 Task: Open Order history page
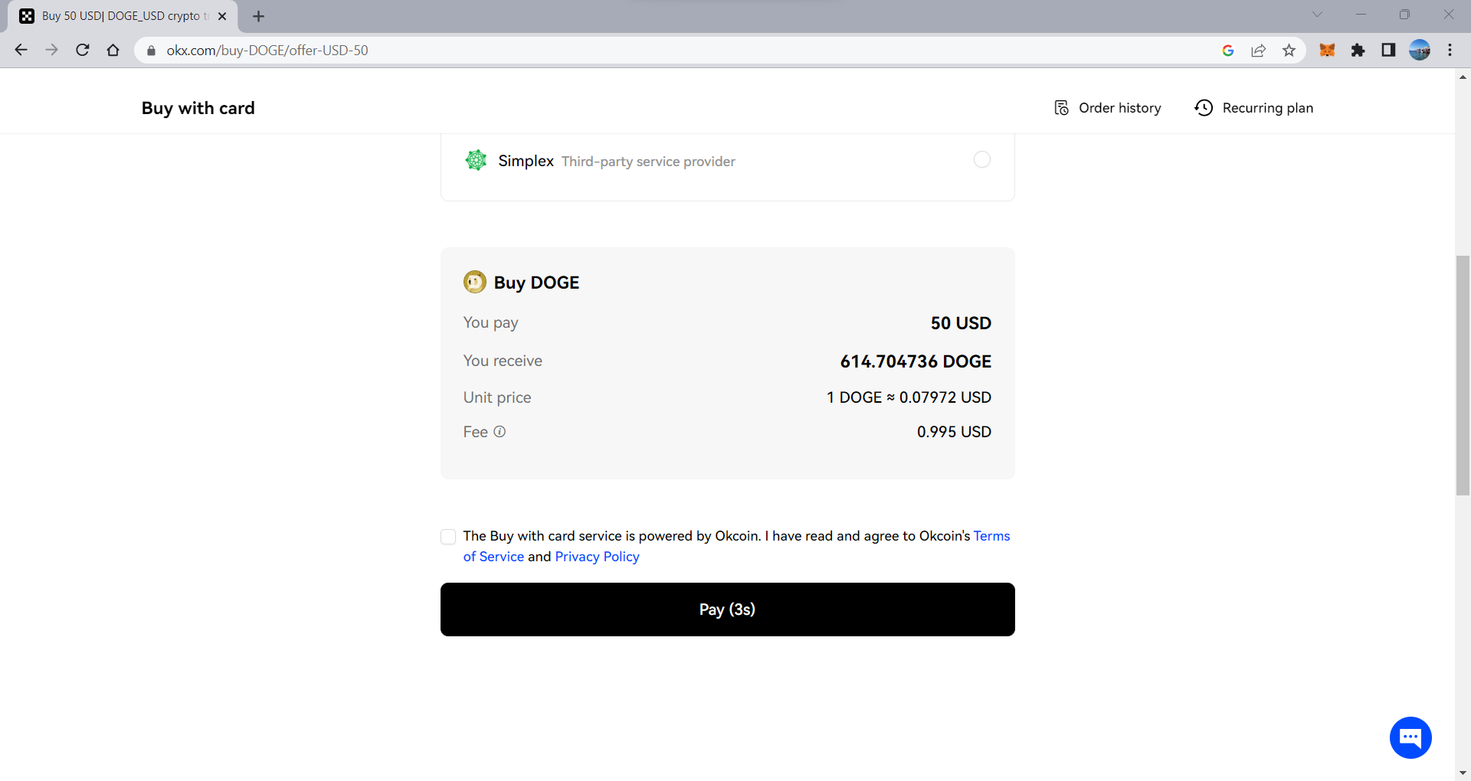pos(1107,108)
